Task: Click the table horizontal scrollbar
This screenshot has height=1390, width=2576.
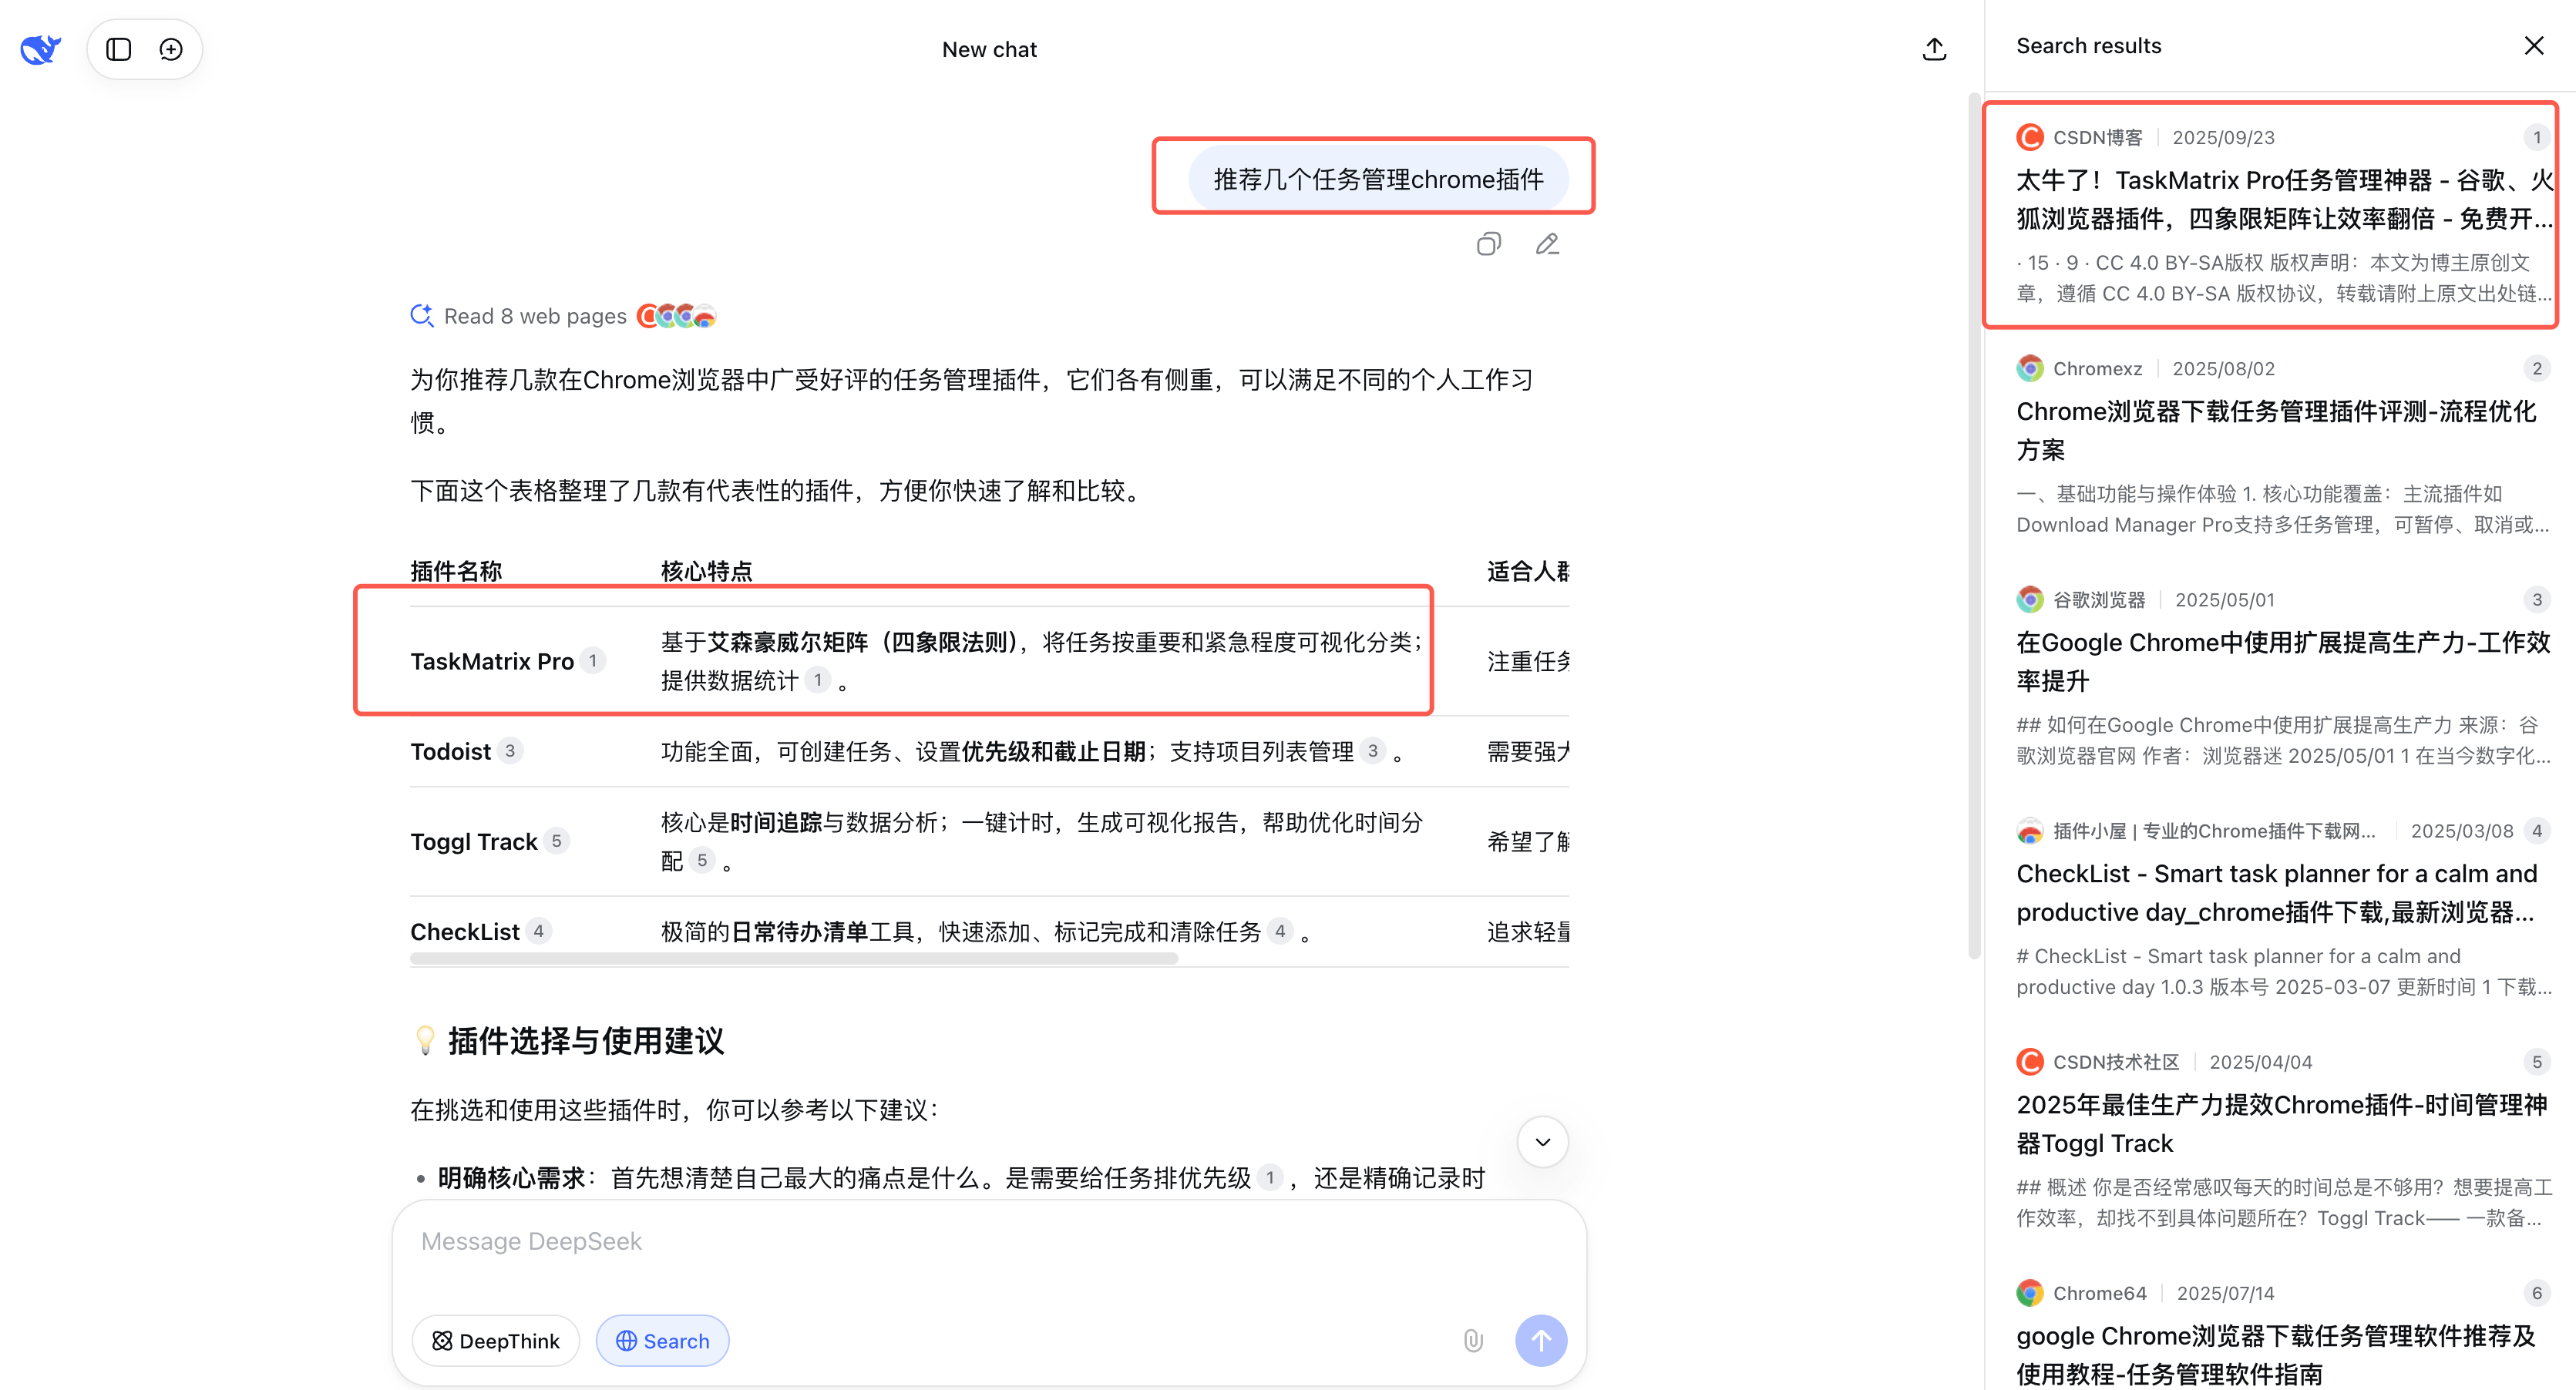Action: [794, 959]
